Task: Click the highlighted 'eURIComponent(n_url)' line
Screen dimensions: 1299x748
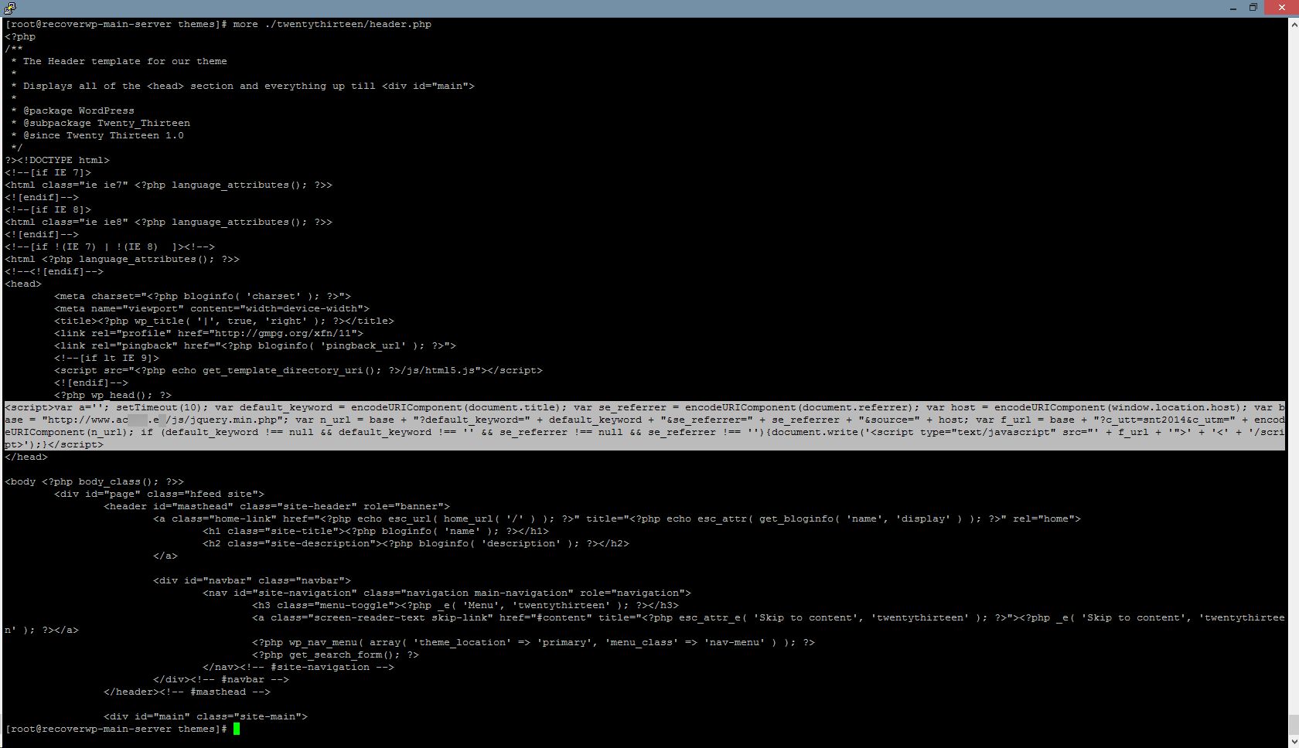Action: pyautogui.click(x=644, y=432)
